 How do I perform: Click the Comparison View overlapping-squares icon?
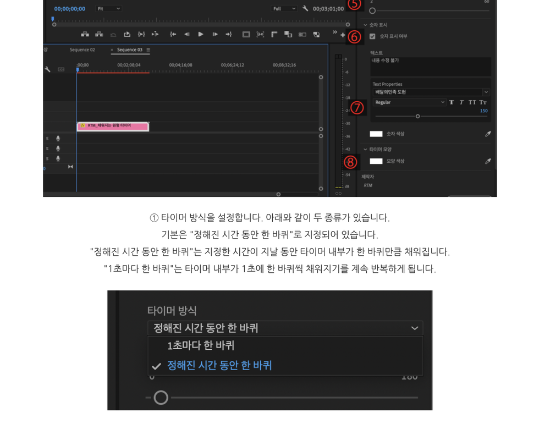click(x=288, y=34)
